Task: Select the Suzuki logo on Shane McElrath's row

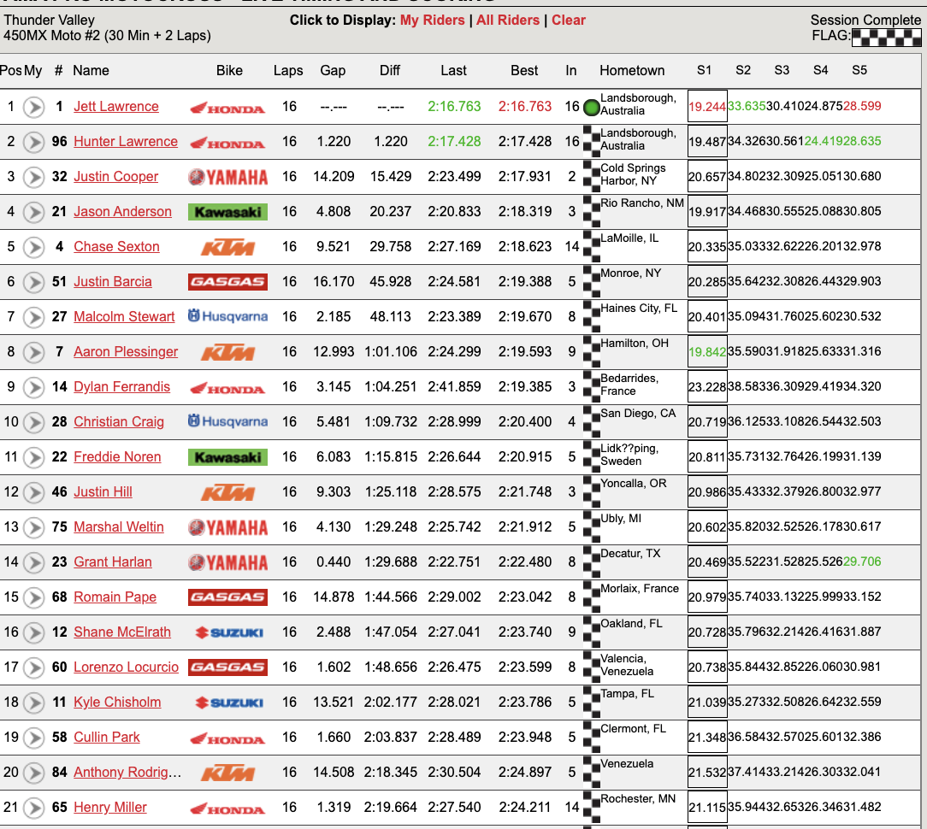Action: pos(227,632)
